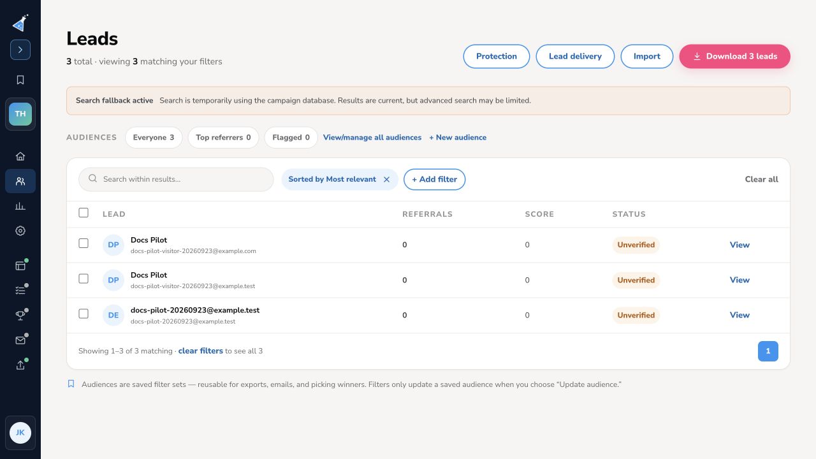The image size is (816, 459).
Task: Open the upload share icon in sidebar
Action: click(20, 365)
